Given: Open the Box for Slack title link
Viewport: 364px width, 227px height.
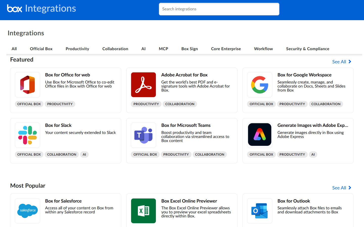Looking at the screenshot, I should pyautogui.click(x=58, y=125).
